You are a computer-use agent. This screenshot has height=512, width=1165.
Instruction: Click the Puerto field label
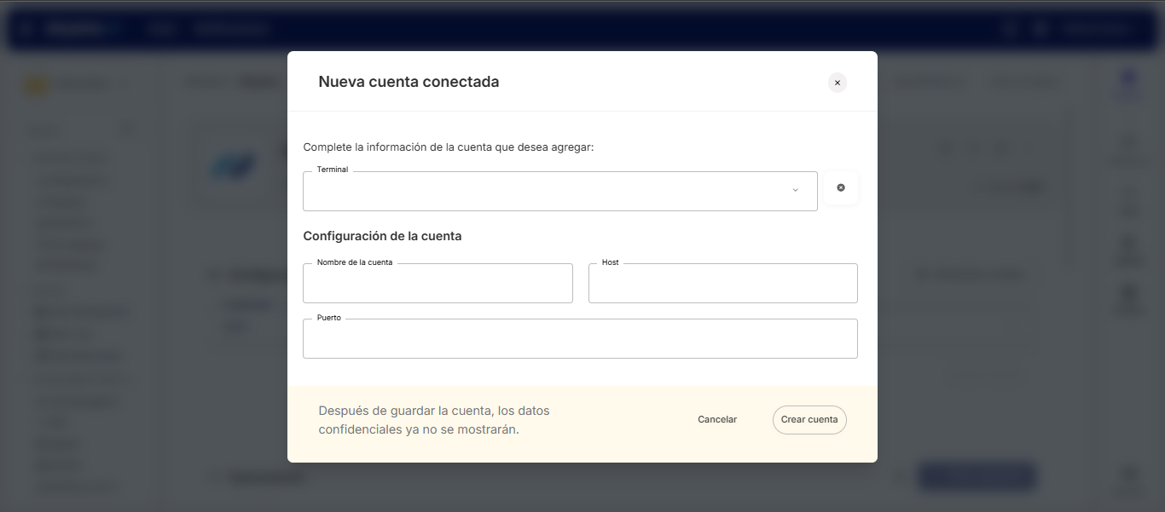click(328, 318)
